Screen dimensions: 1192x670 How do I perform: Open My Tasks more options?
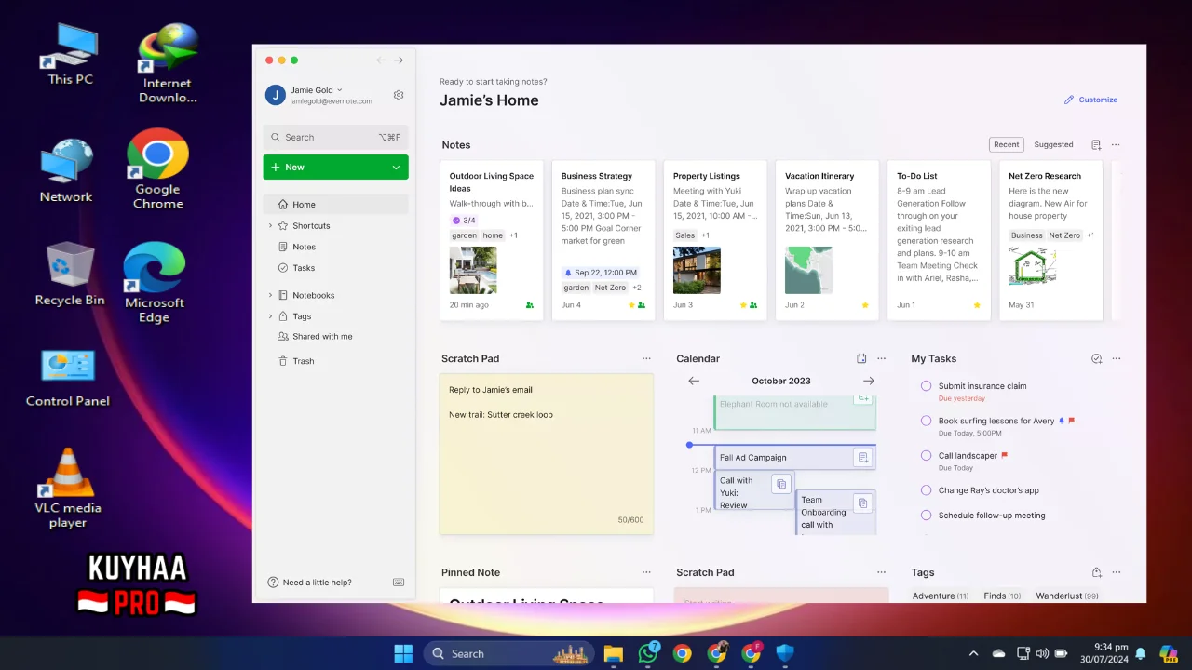(1117, 358)
